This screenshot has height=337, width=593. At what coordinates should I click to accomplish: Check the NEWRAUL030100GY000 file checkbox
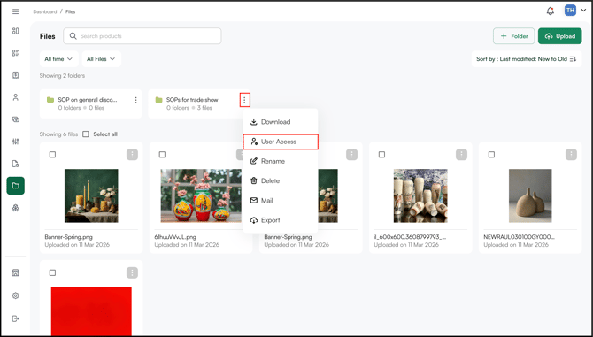pyautogui.click(x=491, y=155)
